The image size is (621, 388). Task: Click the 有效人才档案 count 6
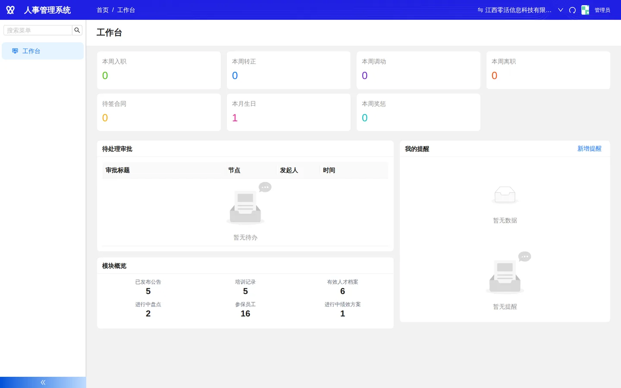pos(342,291)
